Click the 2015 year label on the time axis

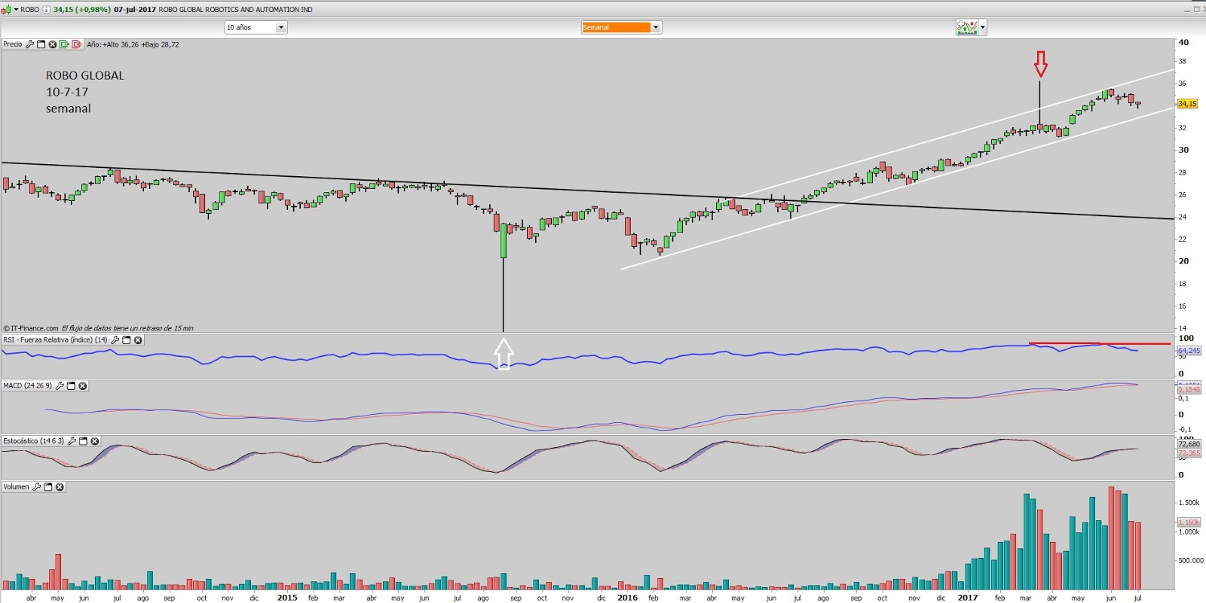pos(287,598)
